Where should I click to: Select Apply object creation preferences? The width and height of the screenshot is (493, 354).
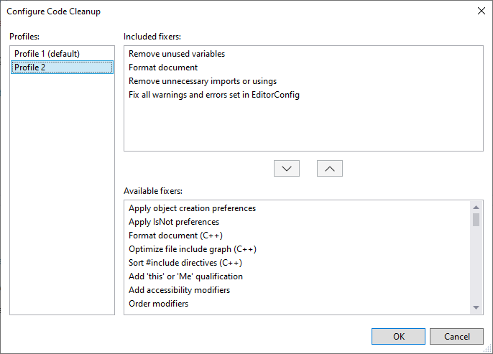pos(192,208)
